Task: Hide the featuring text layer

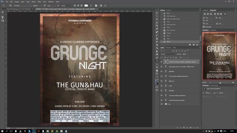Action: click(161, 81)
